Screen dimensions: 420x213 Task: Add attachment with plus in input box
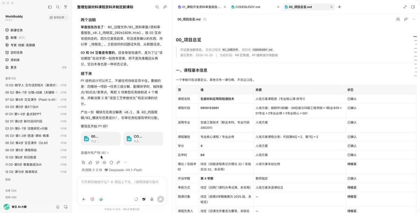84,199
